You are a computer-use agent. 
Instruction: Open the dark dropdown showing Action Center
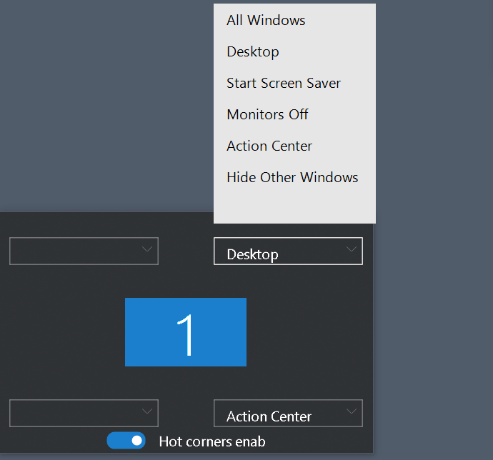point(288,413)
